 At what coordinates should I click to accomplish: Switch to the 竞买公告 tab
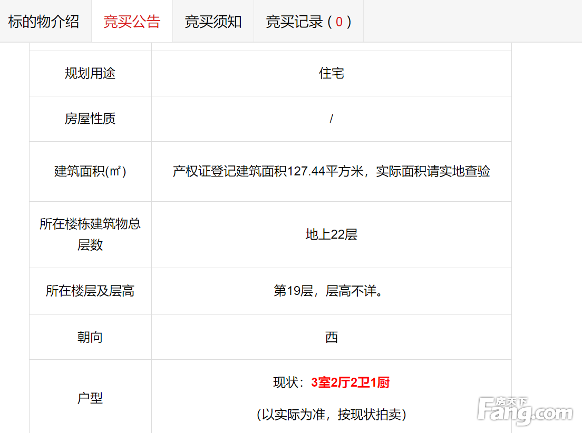pos(132,22)
